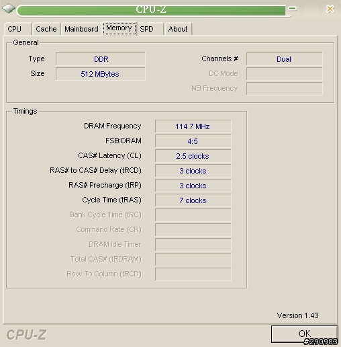Close the CPU-Z window
This screenshot has height=347, width=341.
330,9
